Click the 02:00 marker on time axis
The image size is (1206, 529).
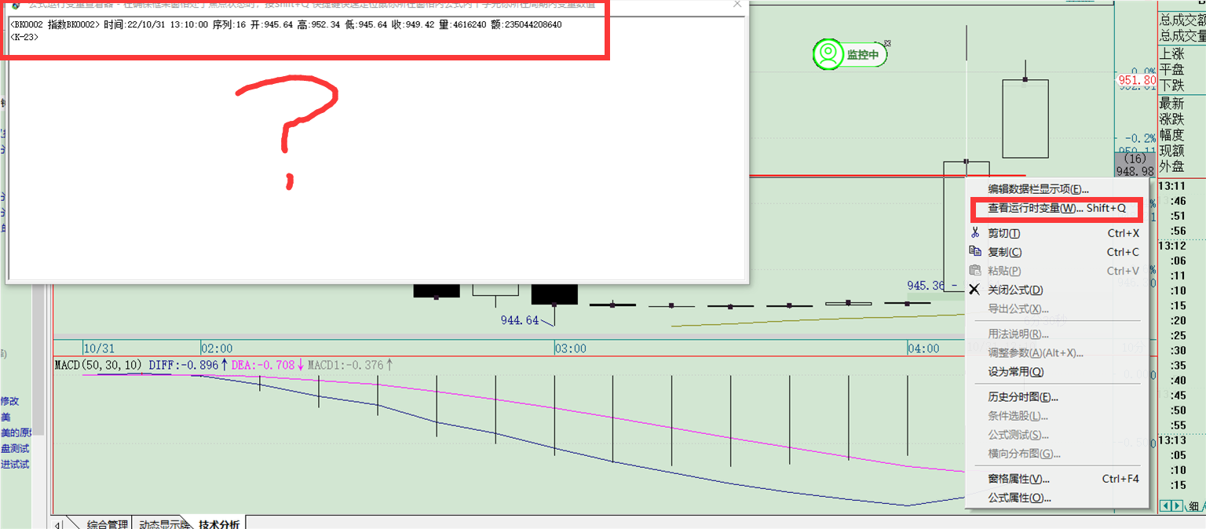tap(217, 348)
